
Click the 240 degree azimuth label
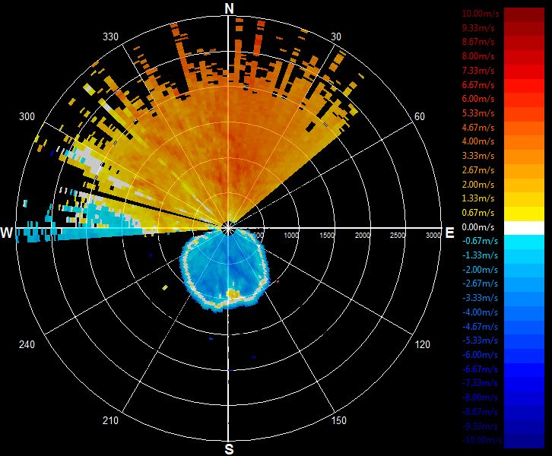(27, 344)
